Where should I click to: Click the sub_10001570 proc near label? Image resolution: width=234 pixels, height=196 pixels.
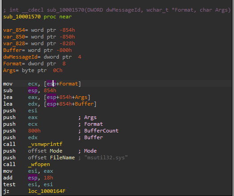pyautogui.click(x=37, y=17)
